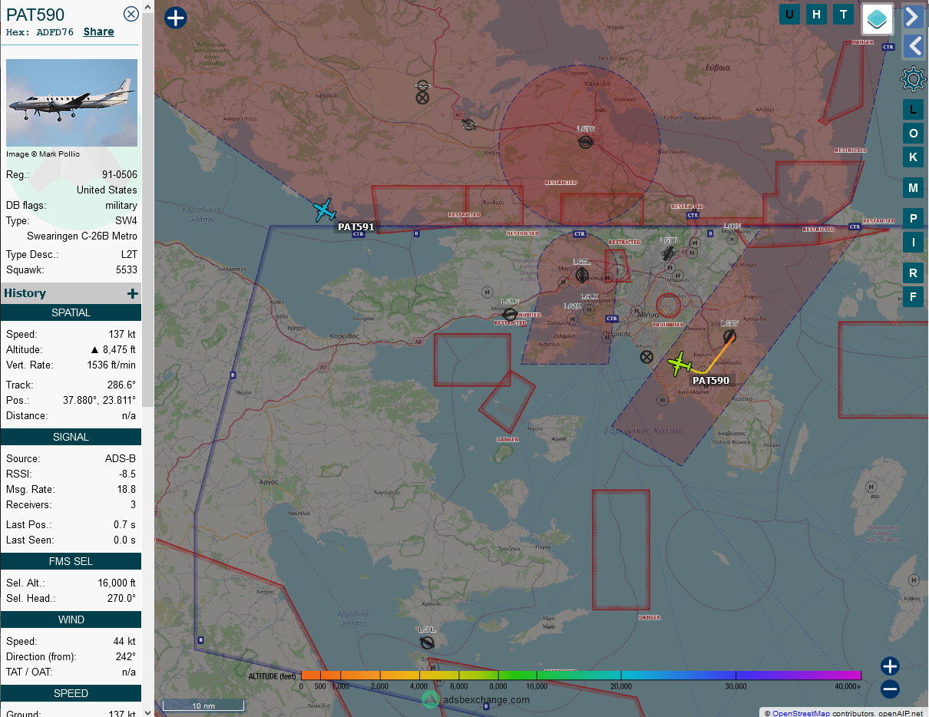Click the Hex ADFD76 text
Screen dimensions: 929x717
point(40,32)
